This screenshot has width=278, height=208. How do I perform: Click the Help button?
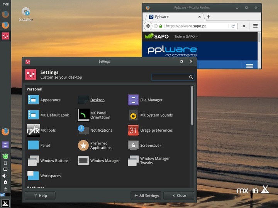[x=40, y=196]
